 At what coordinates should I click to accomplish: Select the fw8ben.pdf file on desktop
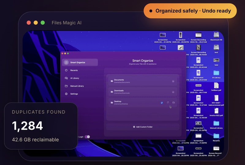216,86
